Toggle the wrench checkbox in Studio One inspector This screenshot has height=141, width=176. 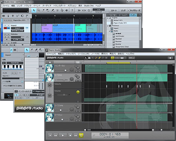coord(22,60)
